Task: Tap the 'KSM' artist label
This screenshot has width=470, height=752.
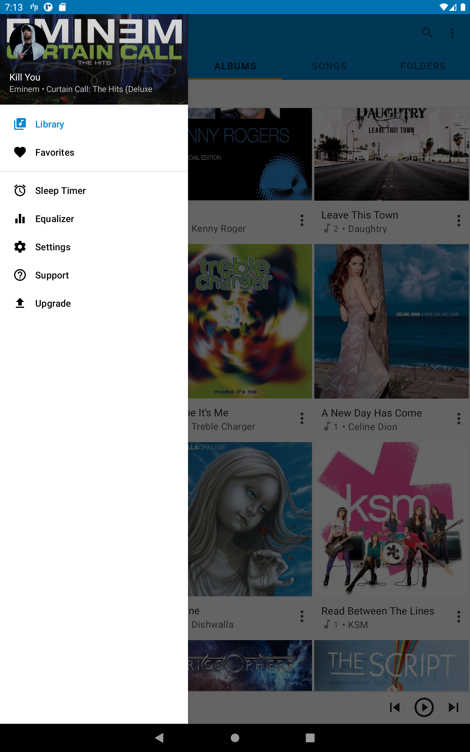Action: point(358,625)
